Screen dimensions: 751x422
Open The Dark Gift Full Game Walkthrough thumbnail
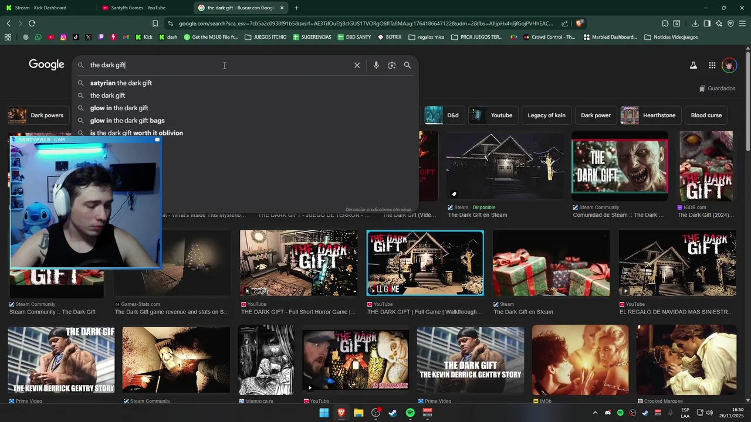point(425,263)
